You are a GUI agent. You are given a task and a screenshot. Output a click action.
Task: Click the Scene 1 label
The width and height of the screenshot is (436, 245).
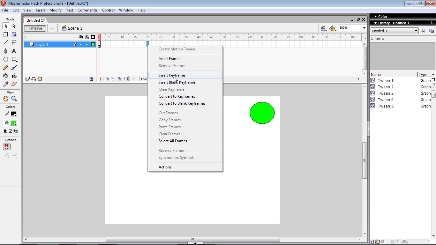pos(75,28)
